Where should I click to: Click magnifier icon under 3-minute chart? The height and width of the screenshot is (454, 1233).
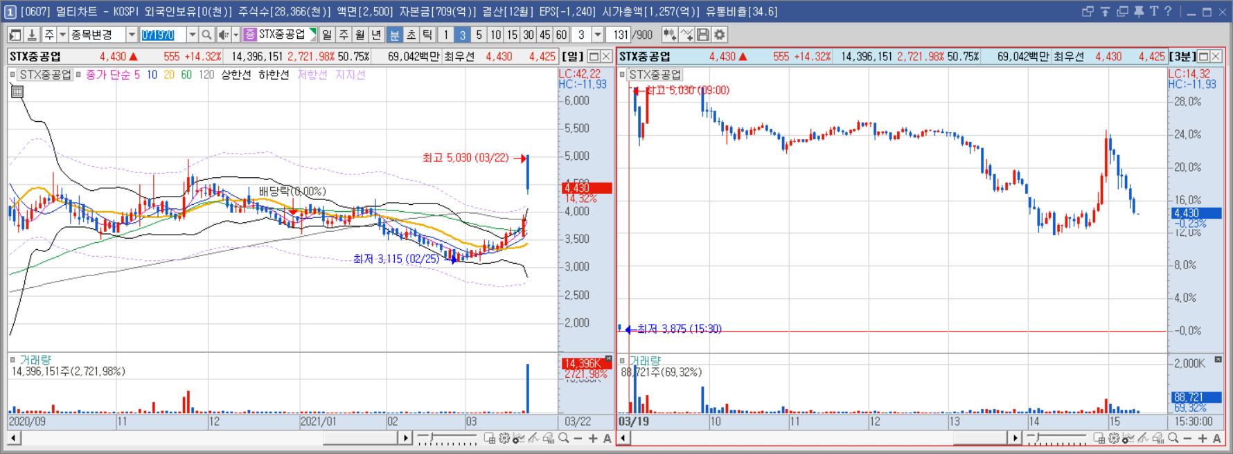point(1173,438)
